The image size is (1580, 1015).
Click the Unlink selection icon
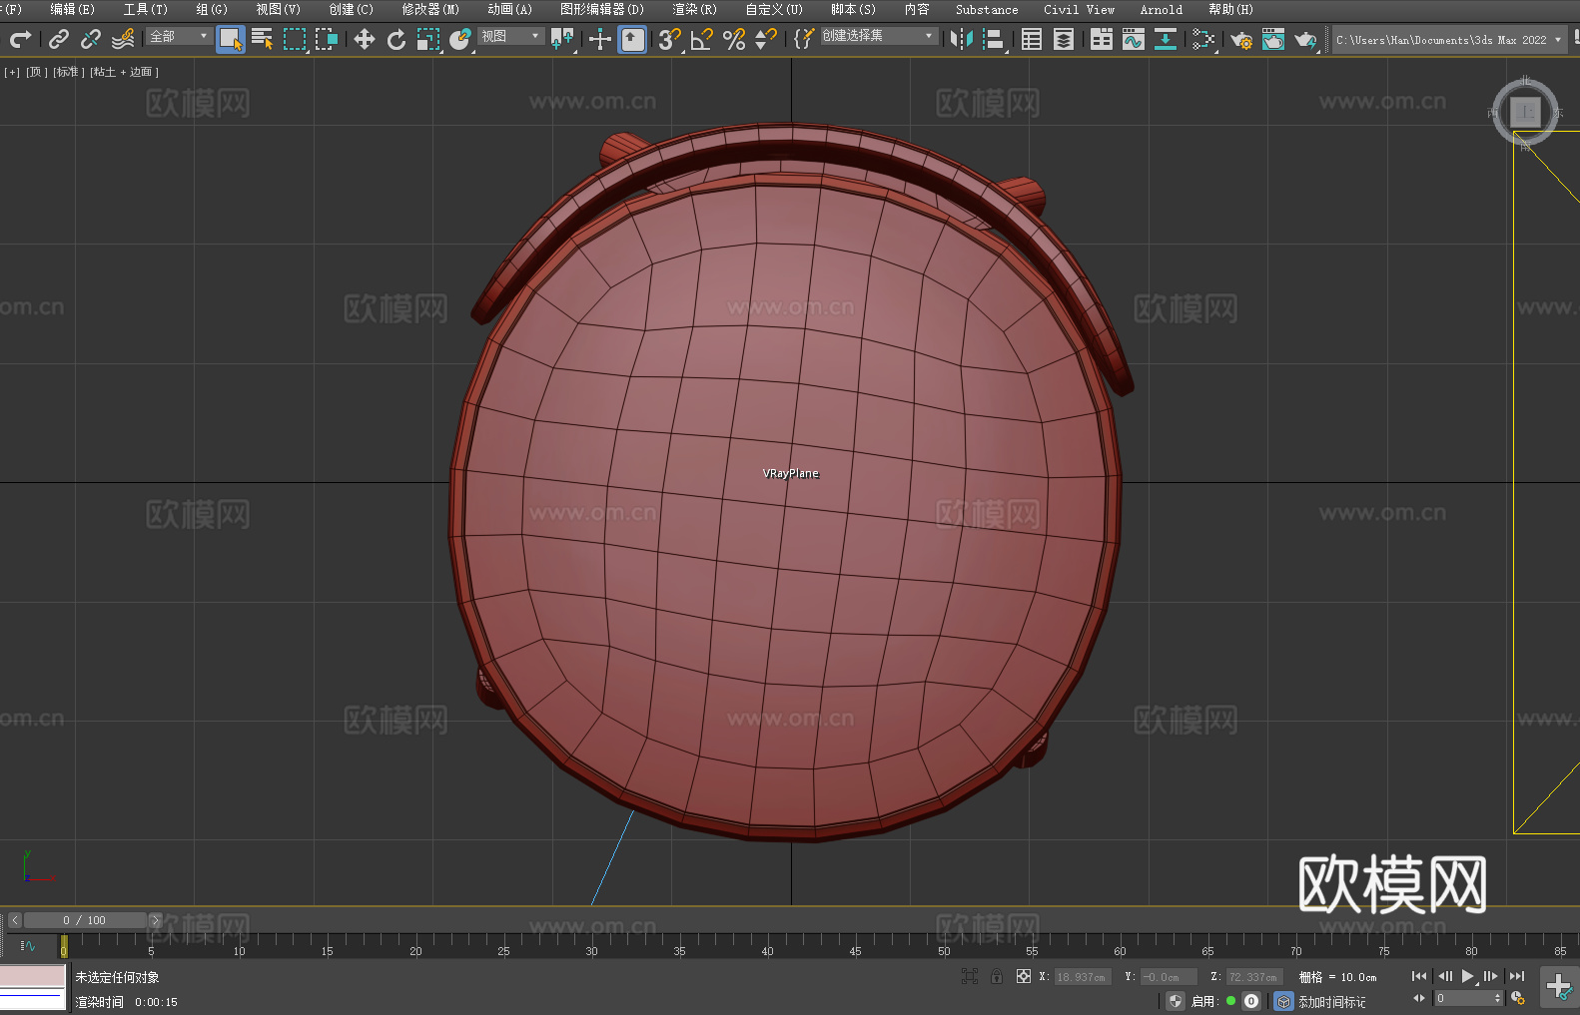91,39
